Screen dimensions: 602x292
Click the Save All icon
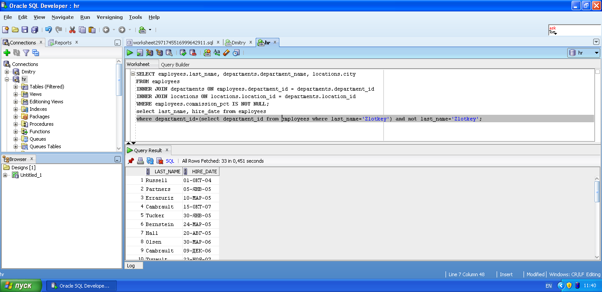pos(34,30)
